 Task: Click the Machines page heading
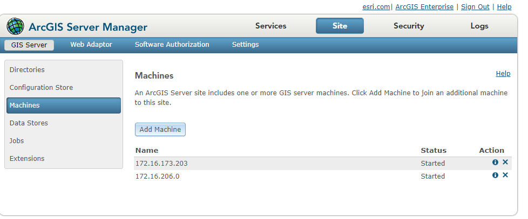coord(154,76)
